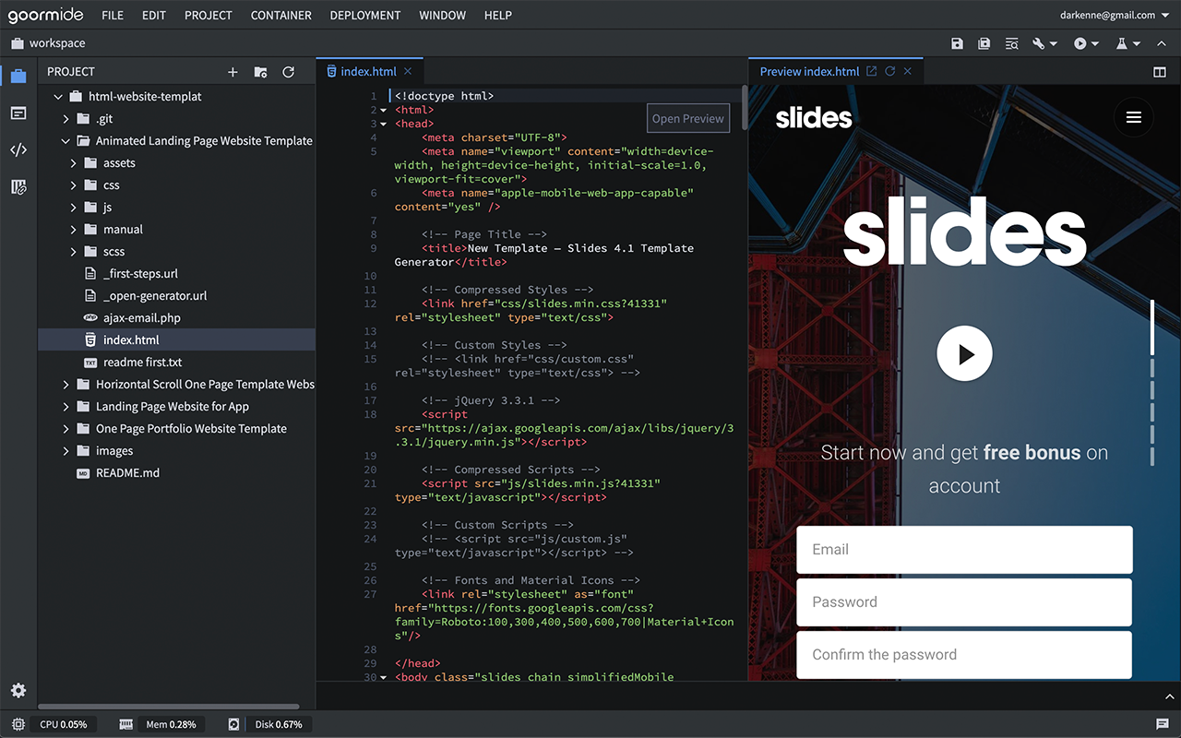The image size is (1181, 738).
Task: Click the Save All icon
Action: pyautogui.click(x=984, y=42)
